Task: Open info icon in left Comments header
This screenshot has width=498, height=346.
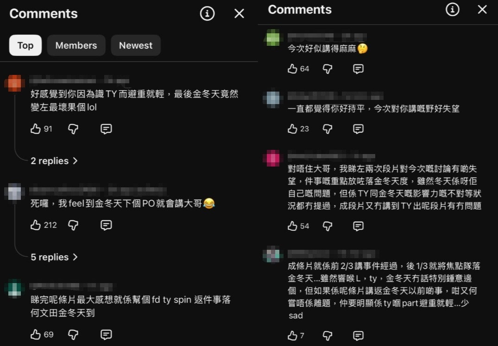Action: tap(207, 13)
